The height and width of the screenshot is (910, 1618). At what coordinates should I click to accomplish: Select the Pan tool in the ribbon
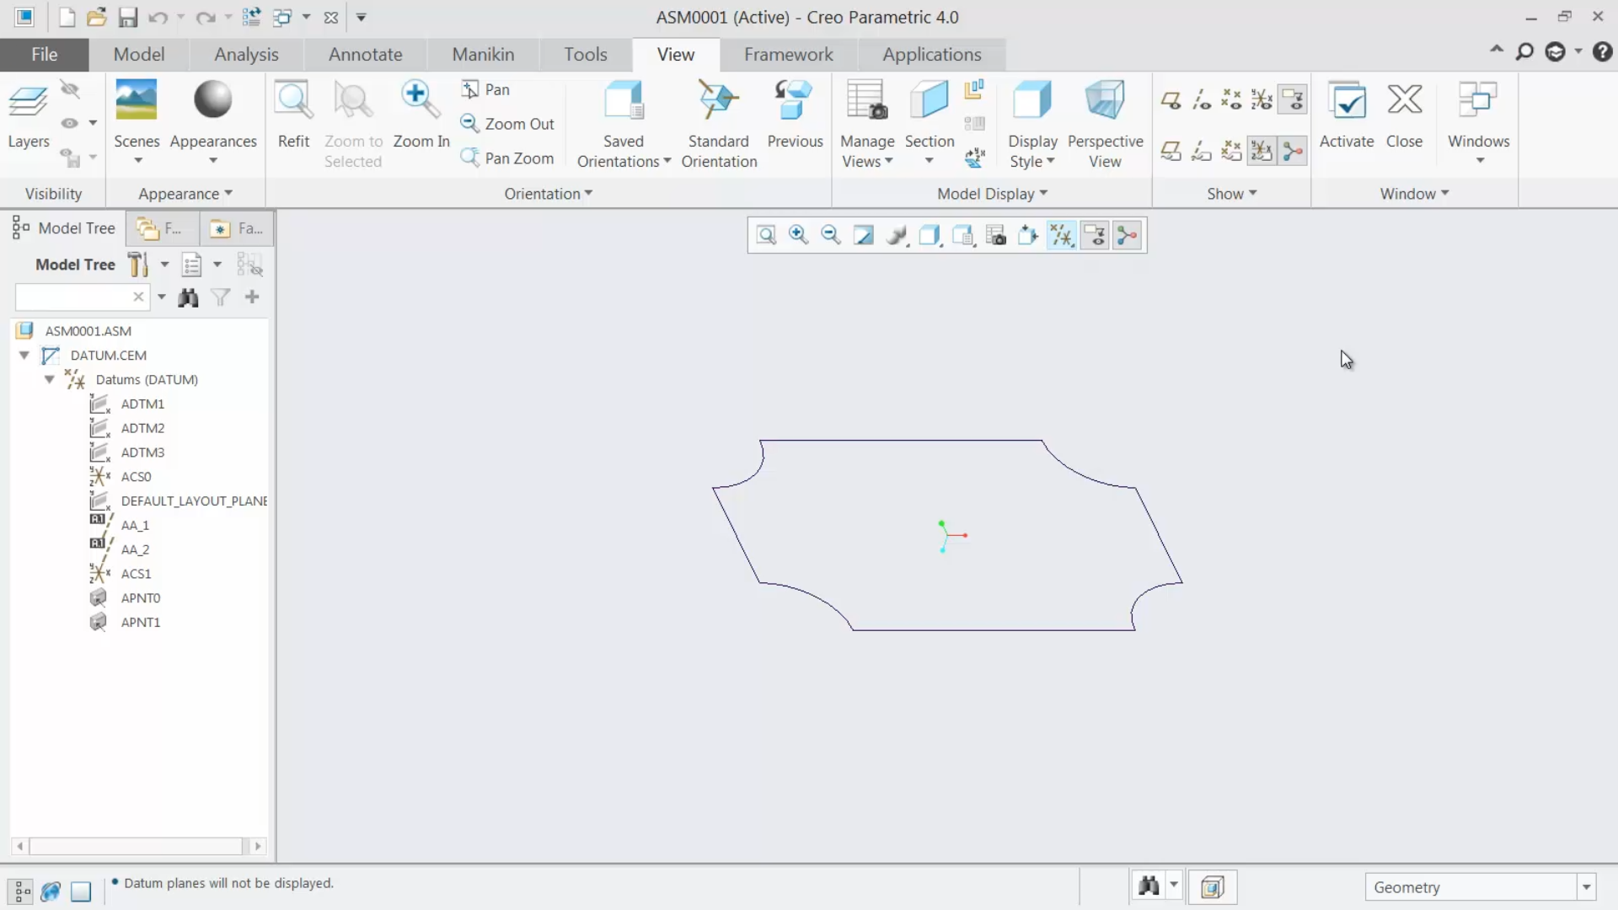click(x=485, y=89)
